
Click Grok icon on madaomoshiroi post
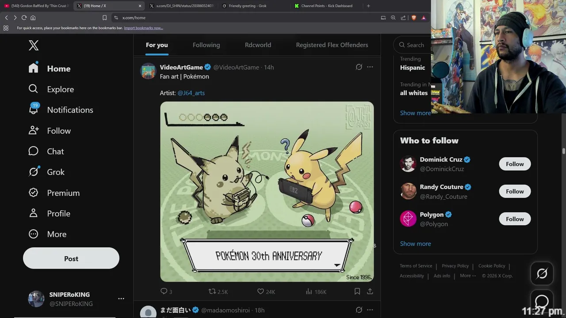pyautogui.click(x=359, y=310)
